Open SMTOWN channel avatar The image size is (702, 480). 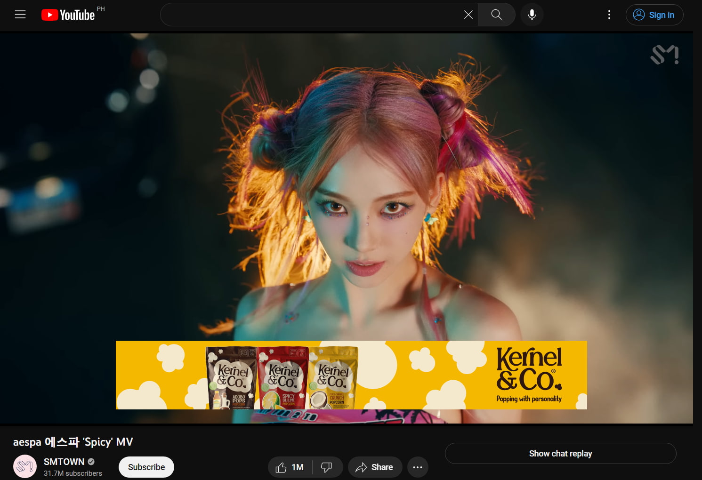(x=25, y=466)
